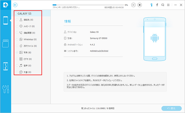
Task: Click the messages speech bubble icon
Action: point(21,26)
